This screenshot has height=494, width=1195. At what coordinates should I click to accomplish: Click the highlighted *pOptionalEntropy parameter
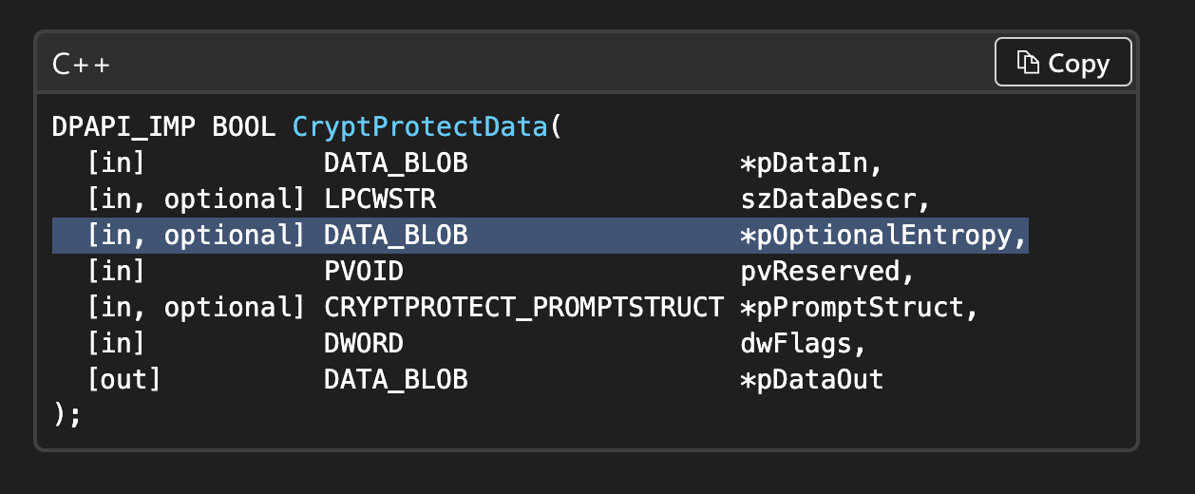coord(883,236)
